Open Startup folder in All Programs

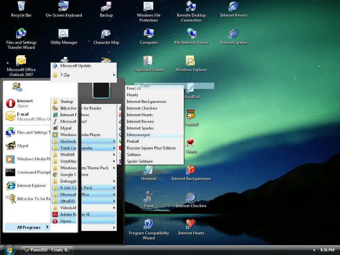64,102
